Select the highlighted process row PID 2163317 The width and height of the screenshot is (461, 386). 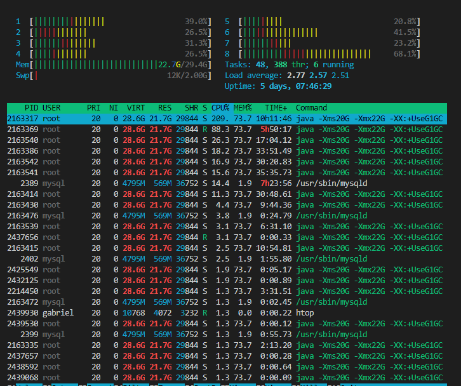(227, 119)
